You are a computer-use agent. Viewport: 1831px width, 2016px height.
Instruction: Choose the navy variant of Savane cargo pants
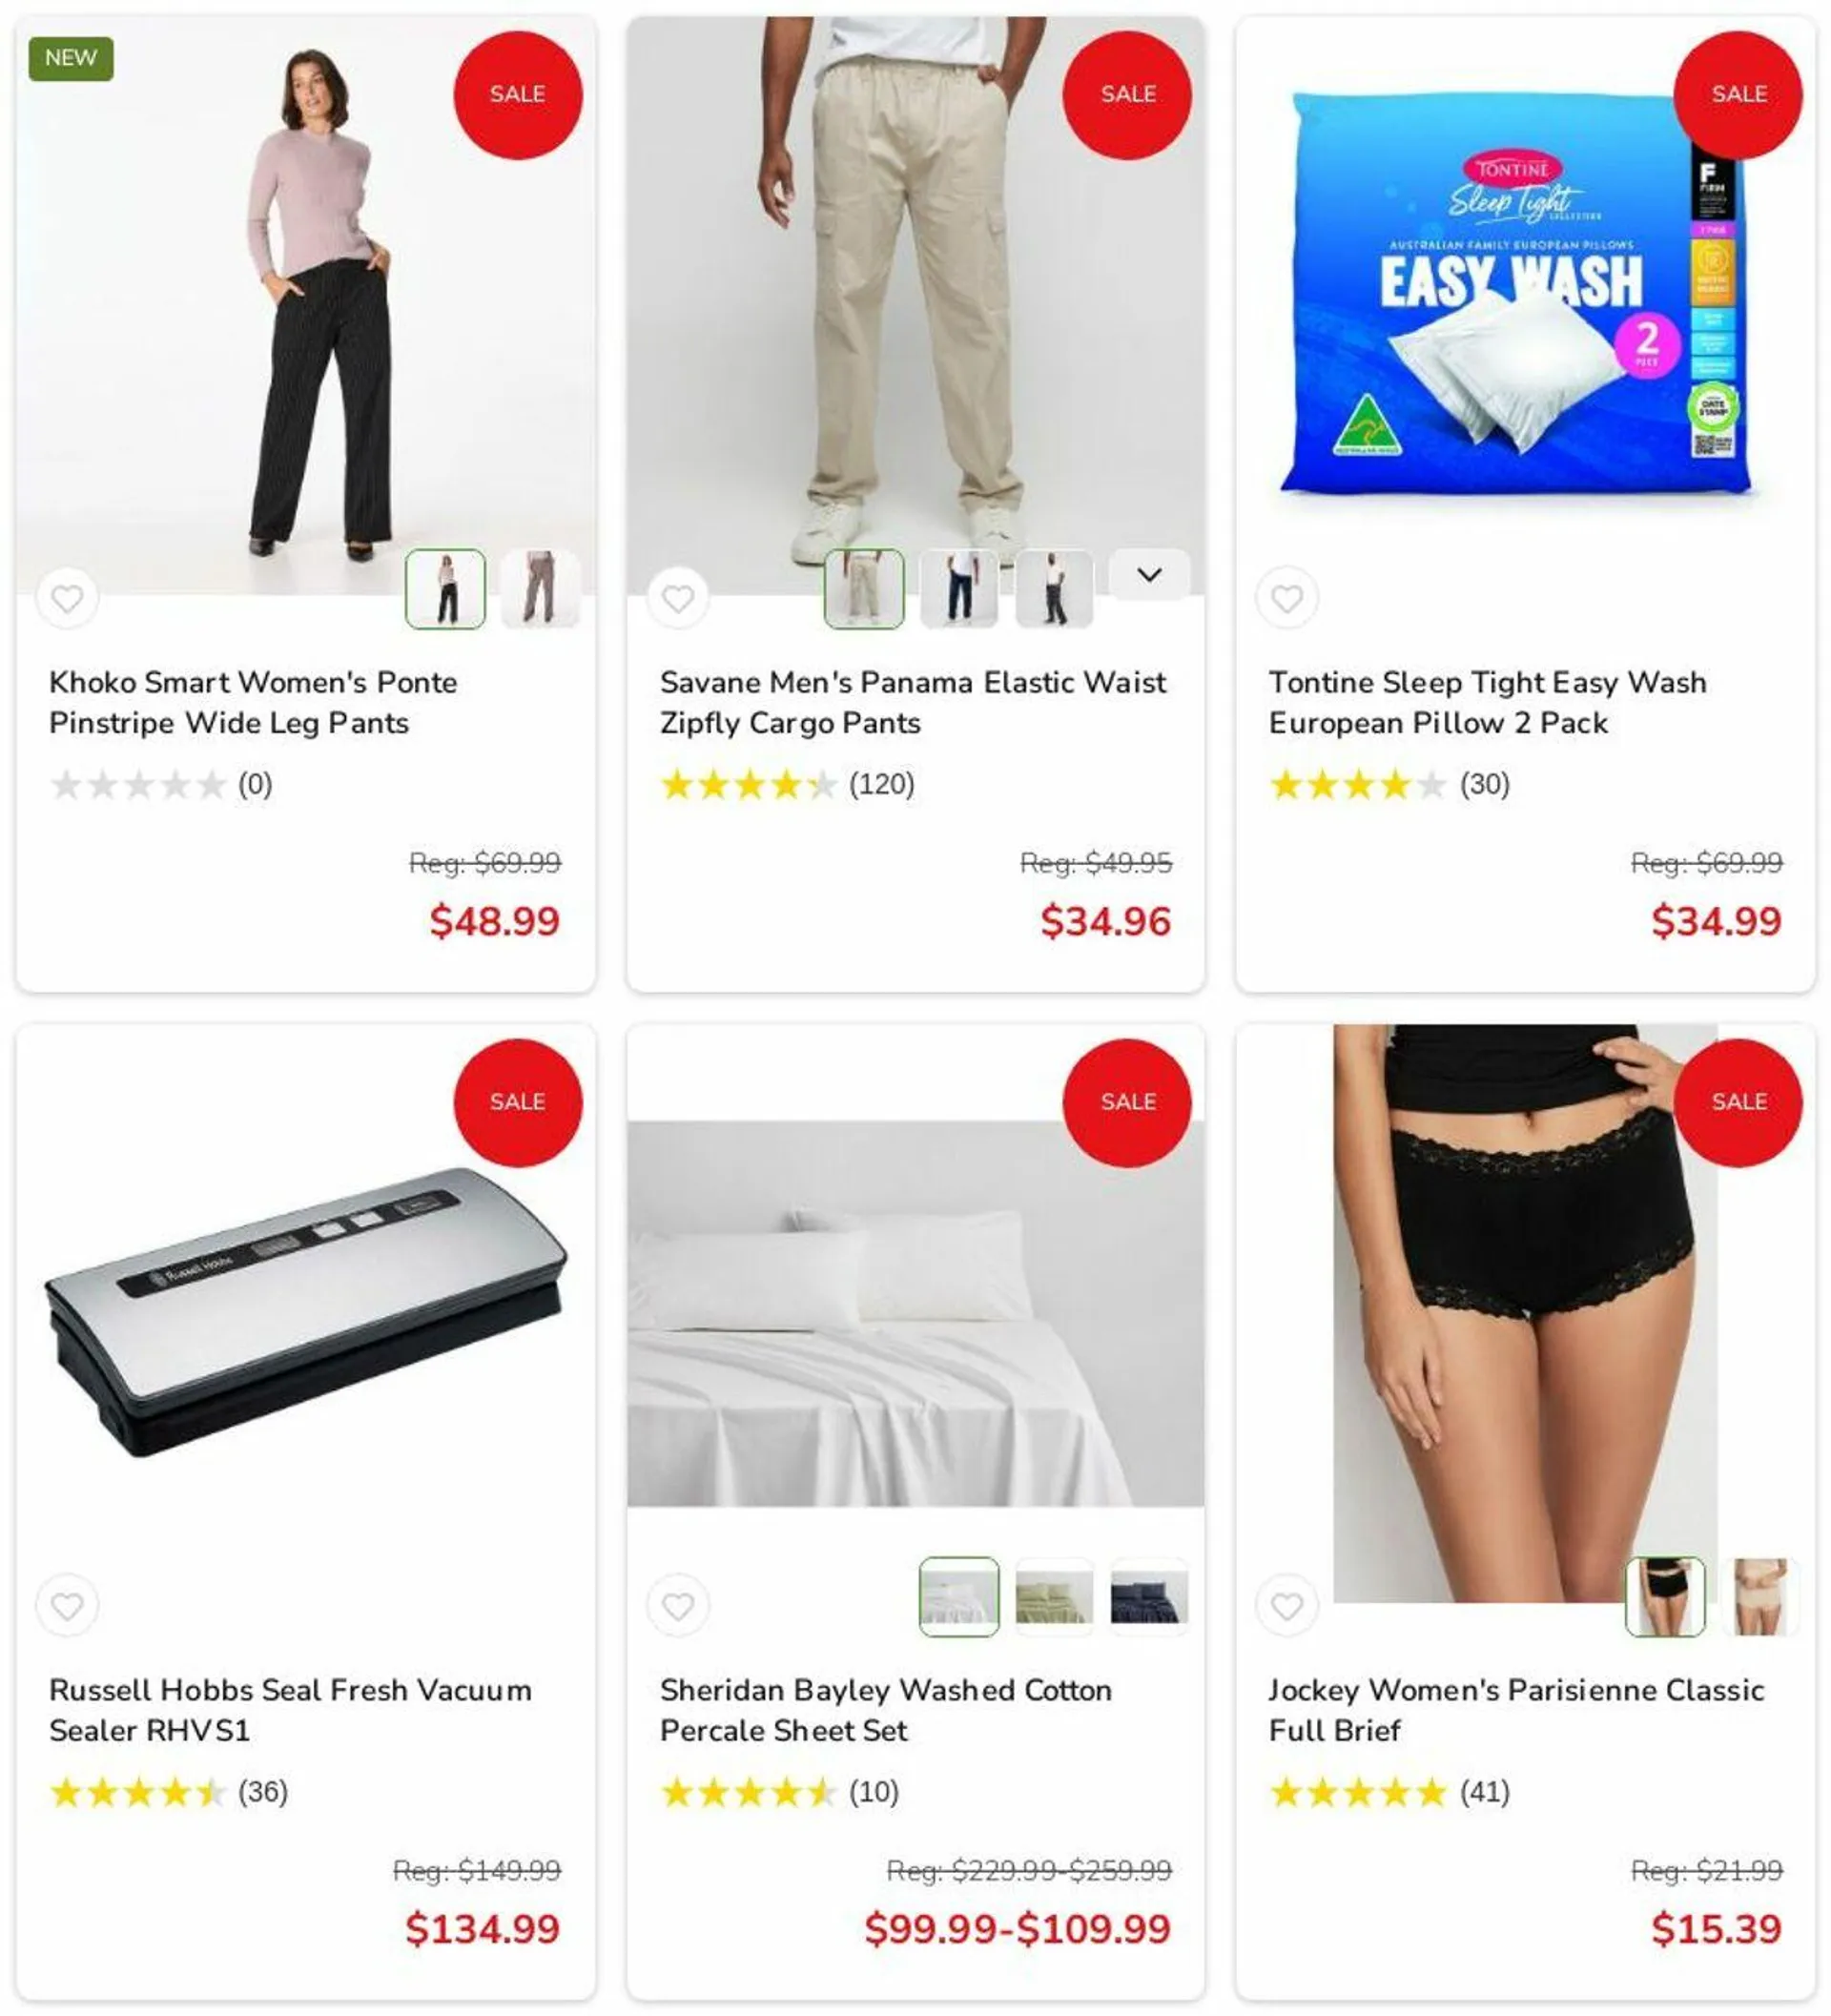coord(959,589)
